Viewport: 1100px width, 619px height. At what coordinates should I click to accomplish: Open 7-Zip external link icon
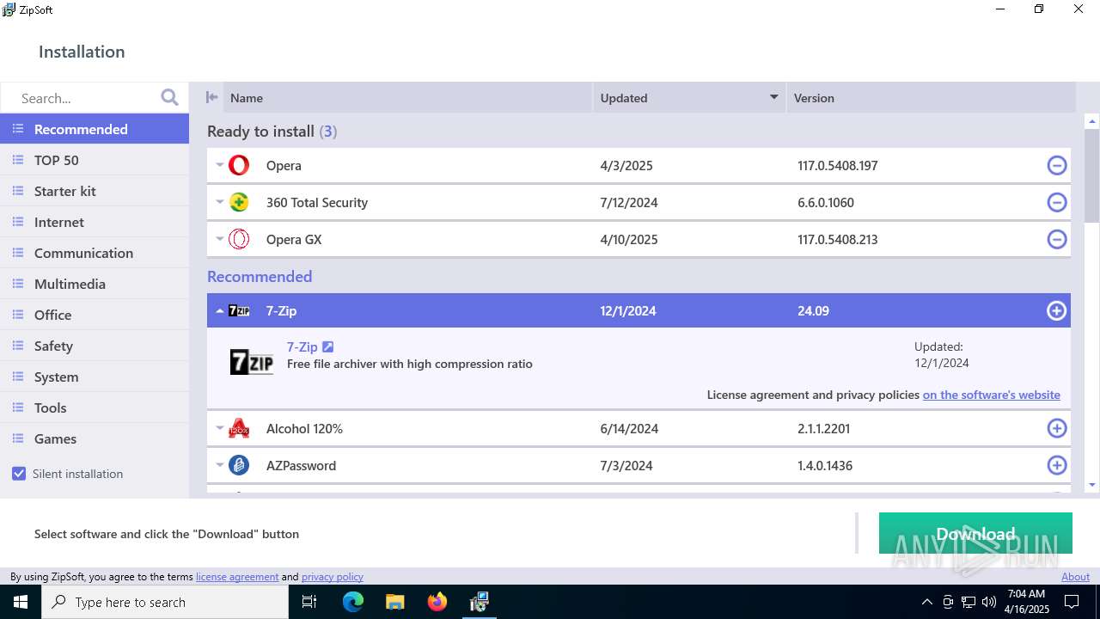coord(327,346)
